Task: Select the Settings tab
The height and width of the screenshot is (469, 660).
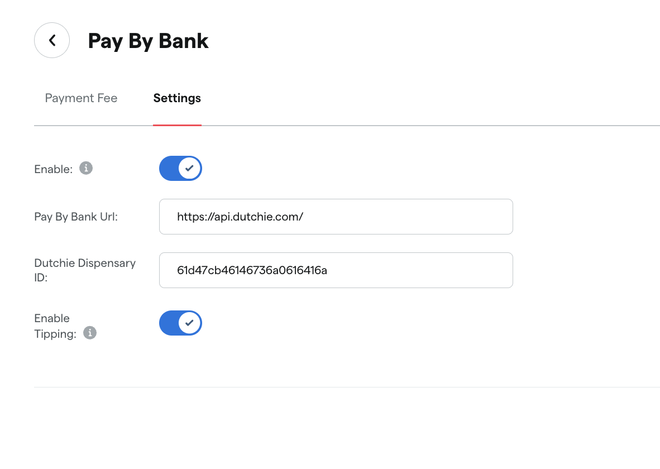Action: tap(177, 98)
